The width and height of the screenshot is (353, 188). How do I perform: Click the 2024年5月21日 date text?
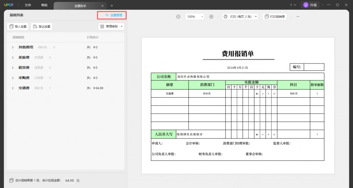pos(237,68)
